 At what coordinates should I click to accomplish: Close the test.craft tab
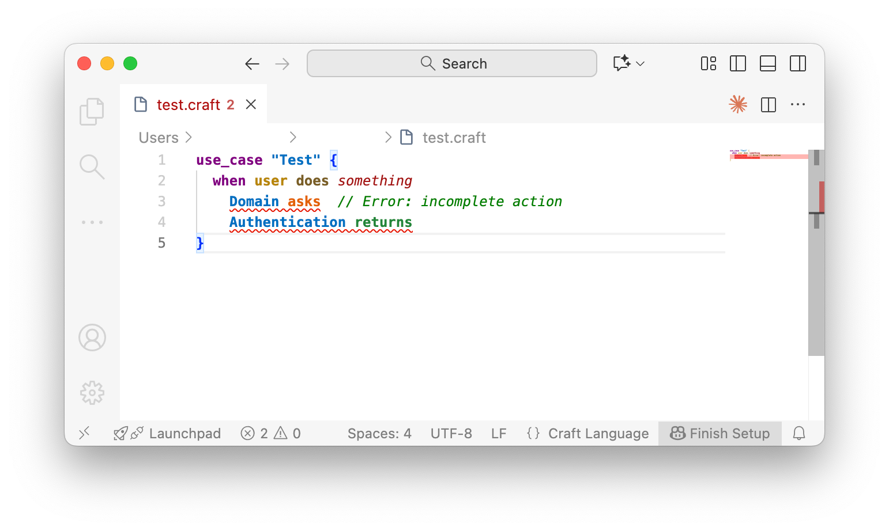coord(251,104)
